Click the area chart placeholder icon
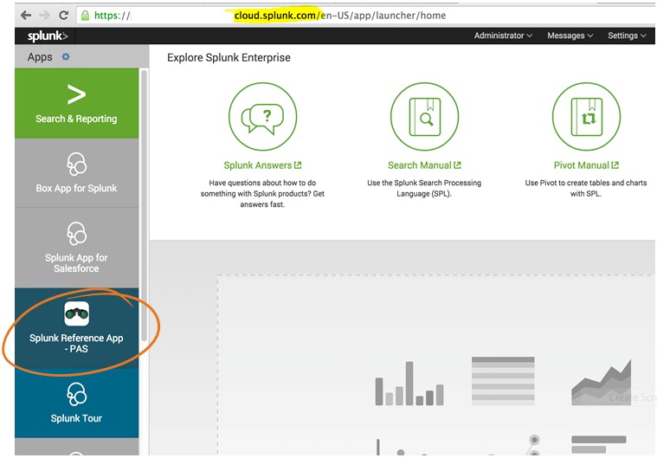The width and height of the screenshot is (657, 458). (602, 383)
